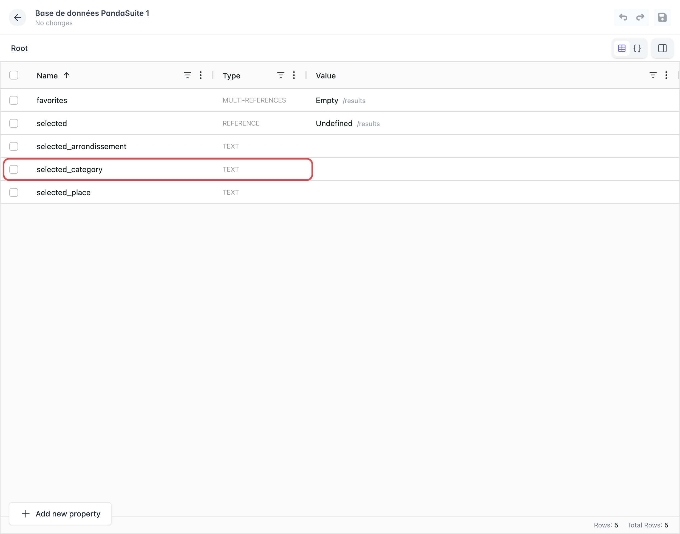The width and height of the screenshot is (680, 534).
Task: Click the Empty /results value cell
Action: point(341,100)
